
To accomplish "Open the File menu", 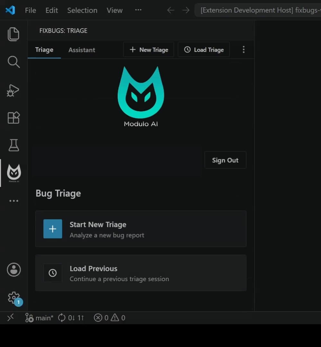I will pyautogui.click(x=30, y=10).
